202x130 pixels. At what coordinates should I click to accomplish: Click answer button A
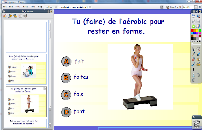point(66,61)
